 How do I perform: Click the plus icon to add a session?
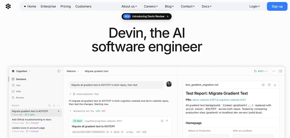tap(54, 105)
